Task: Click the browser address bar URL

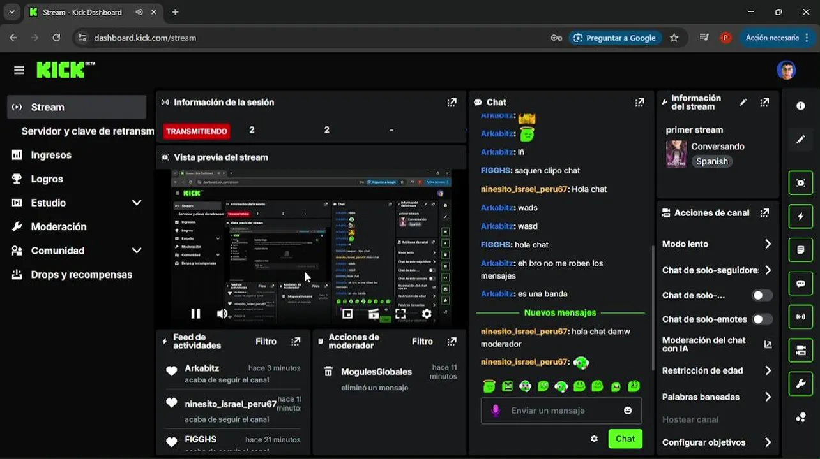Action: click(x=145, y=38)
